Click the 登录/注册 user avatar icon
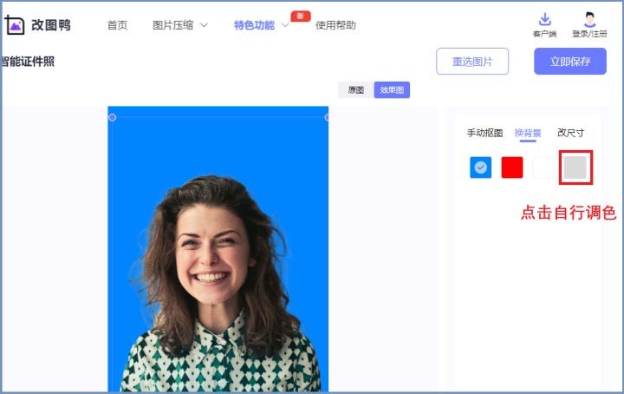This screenshot has height=394, width=624. [x=589, y=20]
